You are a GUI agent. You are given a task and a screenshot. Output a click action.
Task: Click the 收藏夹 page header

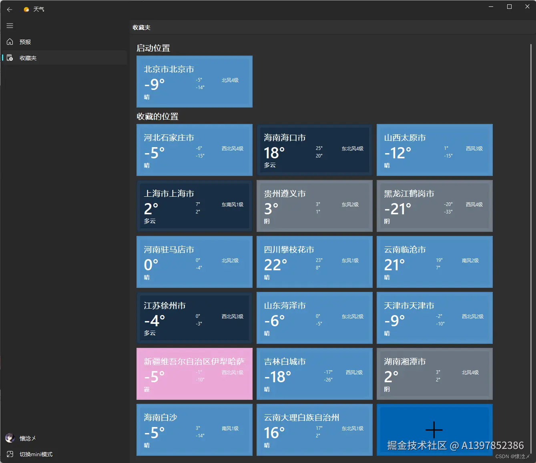(x=142, y=28)
